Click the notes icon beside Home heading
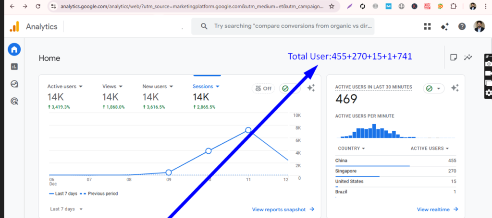 point(453,57)
